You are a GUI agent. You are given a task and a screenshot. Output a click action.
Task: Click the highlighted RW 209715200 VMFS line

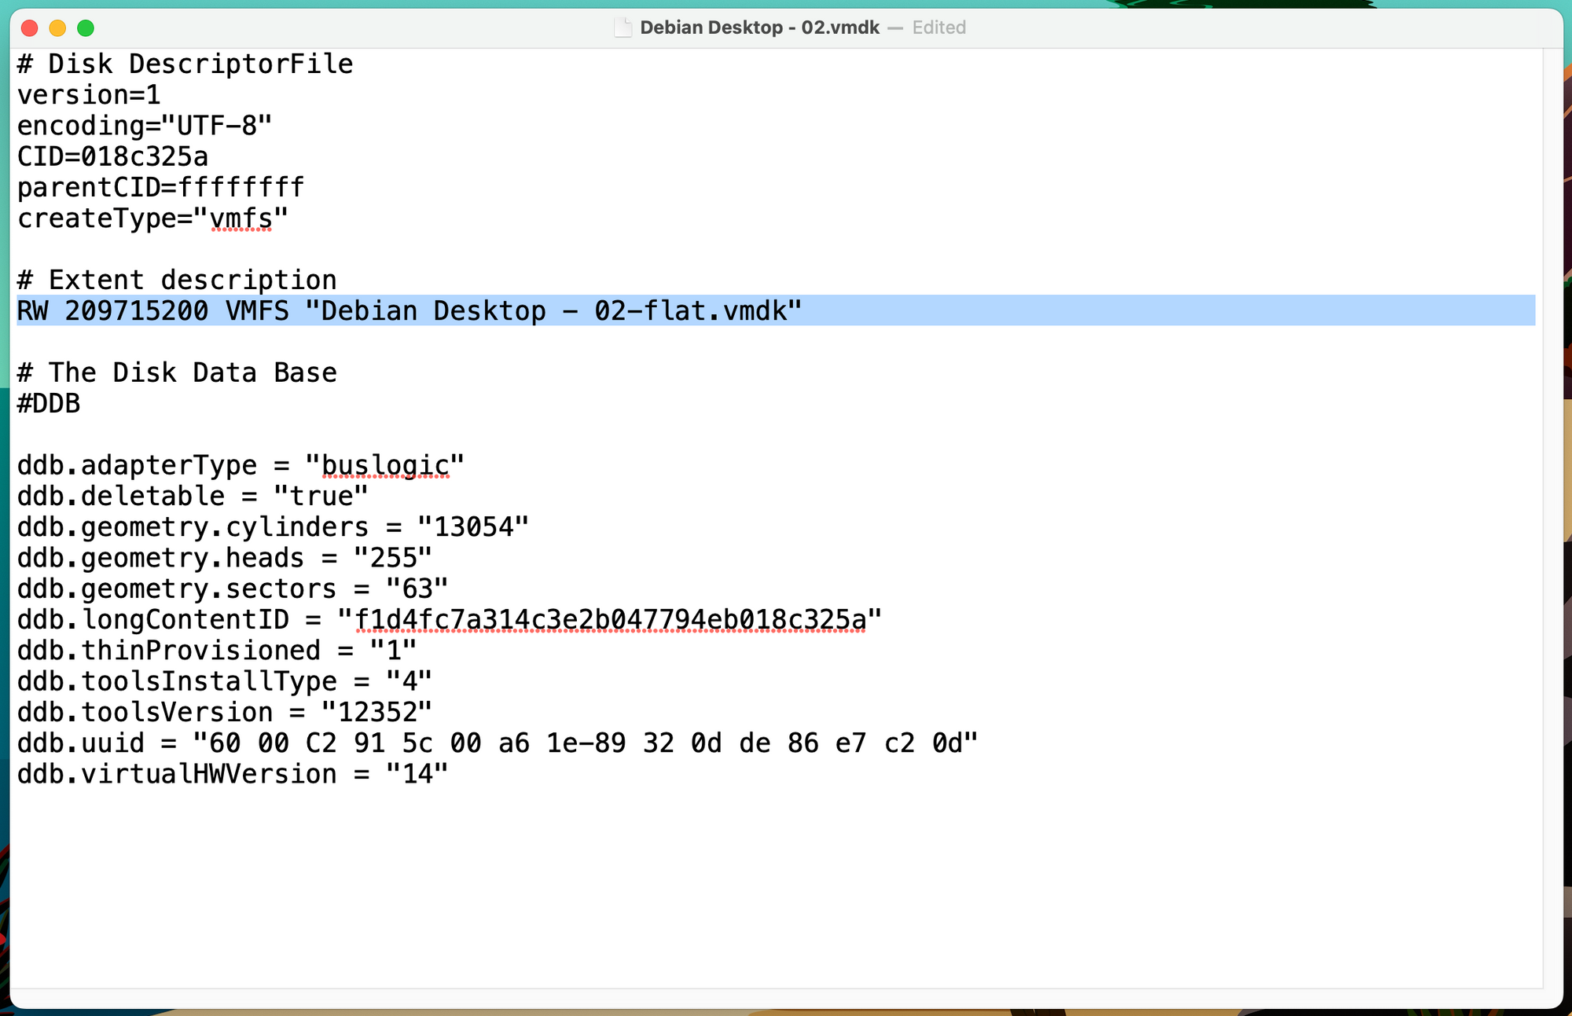[776, 310]
